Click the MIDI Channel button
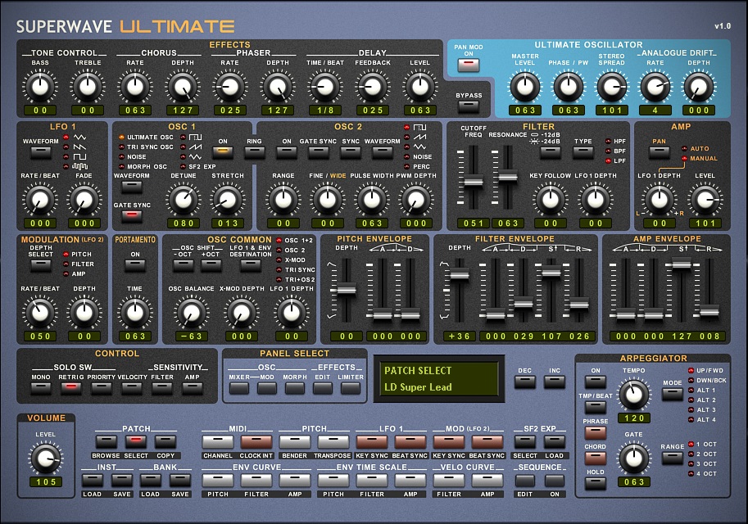Image resolution: width=748 pixels, height=524 pixels. [x=218, y=441]
